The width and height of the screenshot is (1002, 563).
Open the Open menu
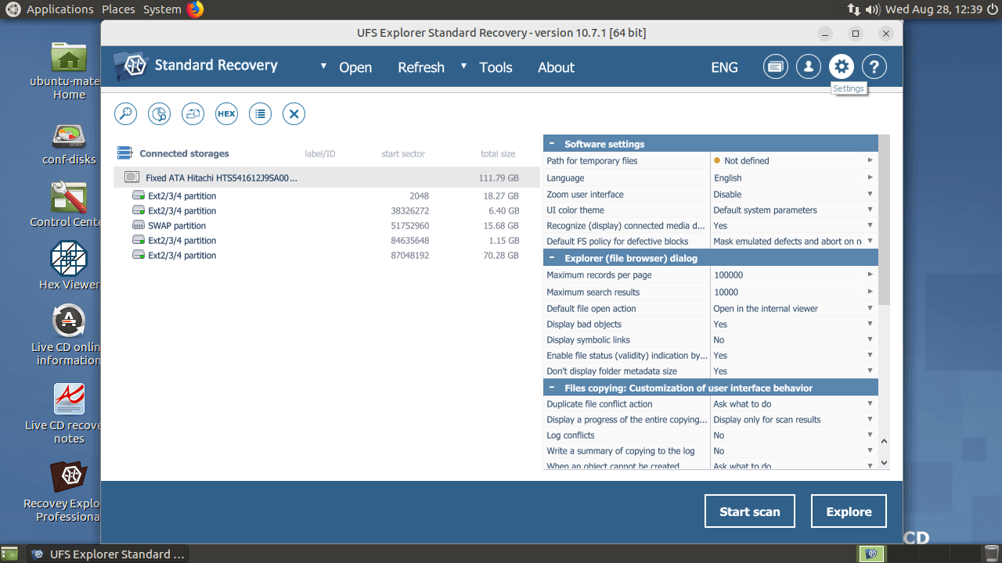(x=355, y=67)
